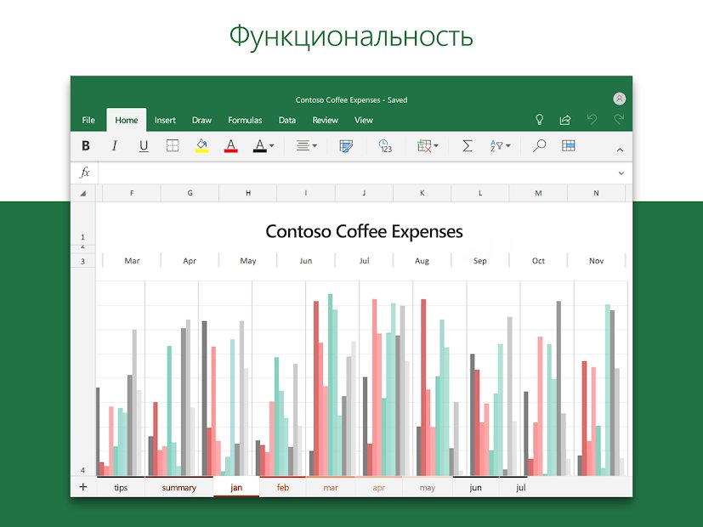
Task: Click the number format (123) icon
Action: coord(384,145)
